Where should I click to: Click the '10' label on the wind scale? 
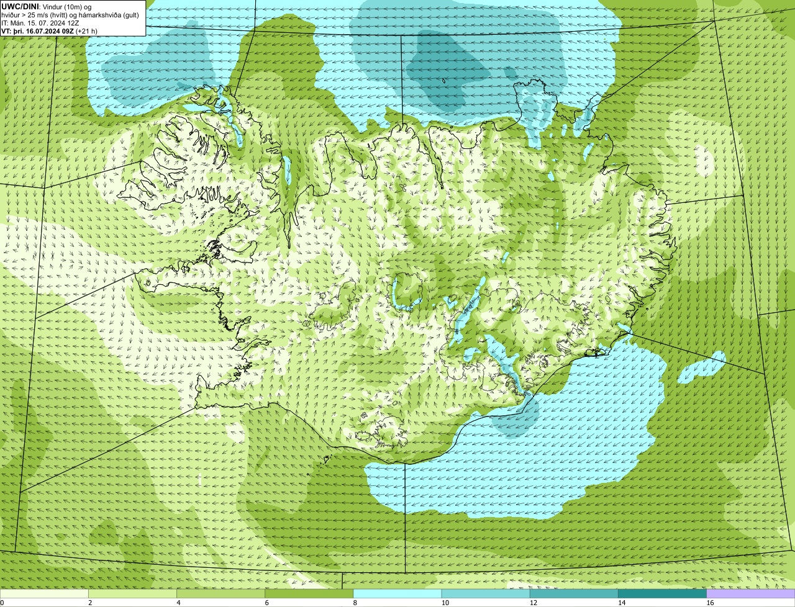[x=445, y=603]
